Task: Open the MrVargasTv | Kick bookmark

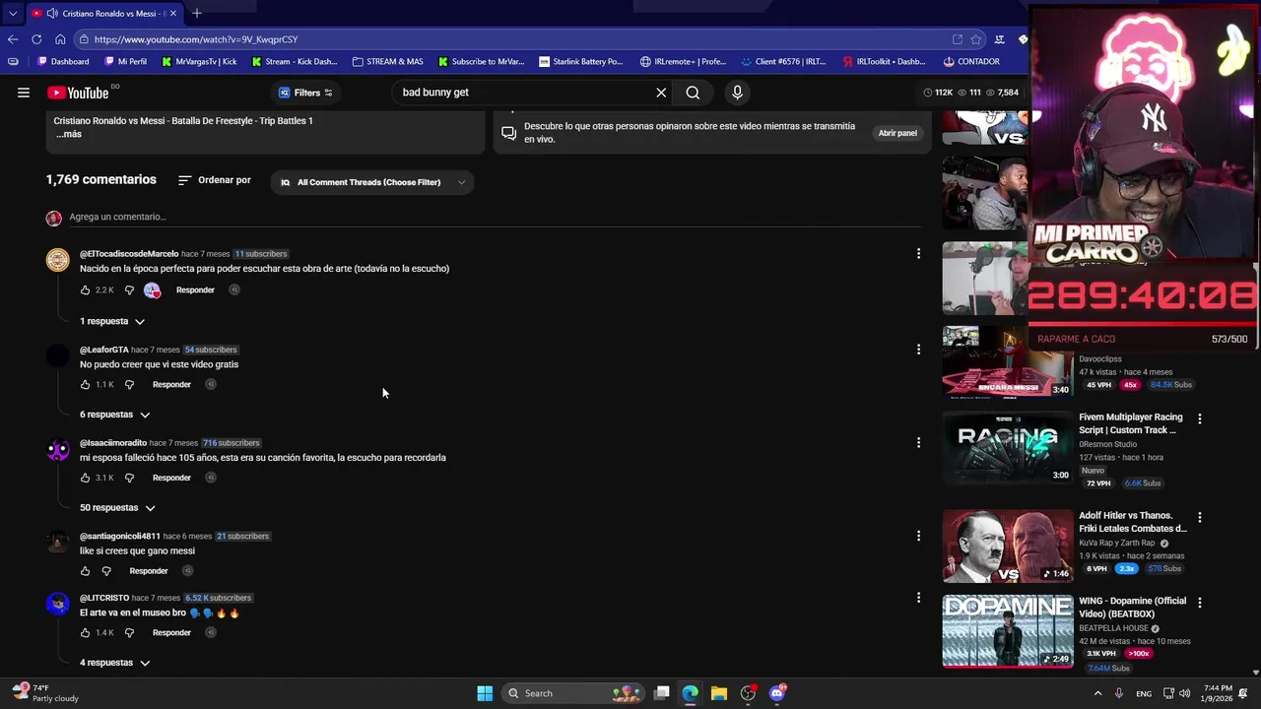Action: click(200, 61)
